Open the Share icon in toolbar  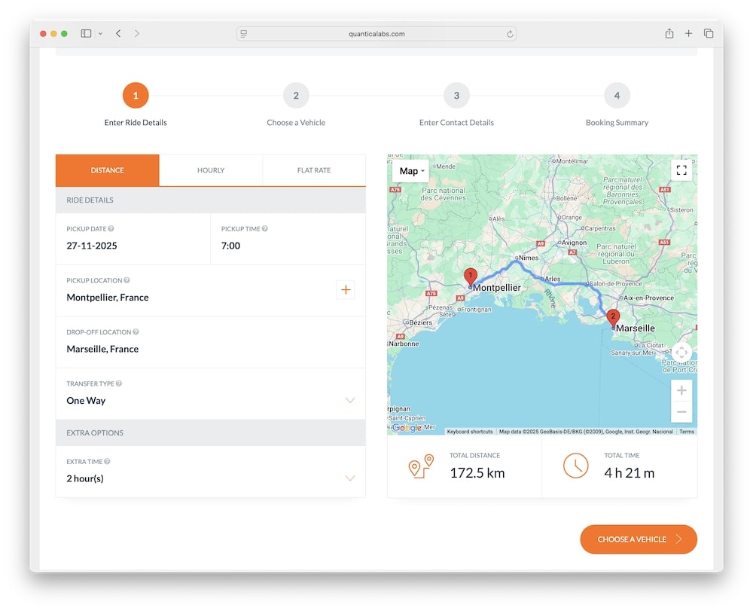[x=669, y=33]
